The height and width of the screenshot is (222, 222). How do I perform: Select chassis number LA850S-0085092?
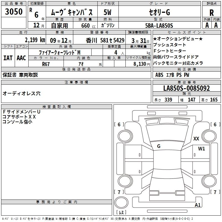(186, 88)
